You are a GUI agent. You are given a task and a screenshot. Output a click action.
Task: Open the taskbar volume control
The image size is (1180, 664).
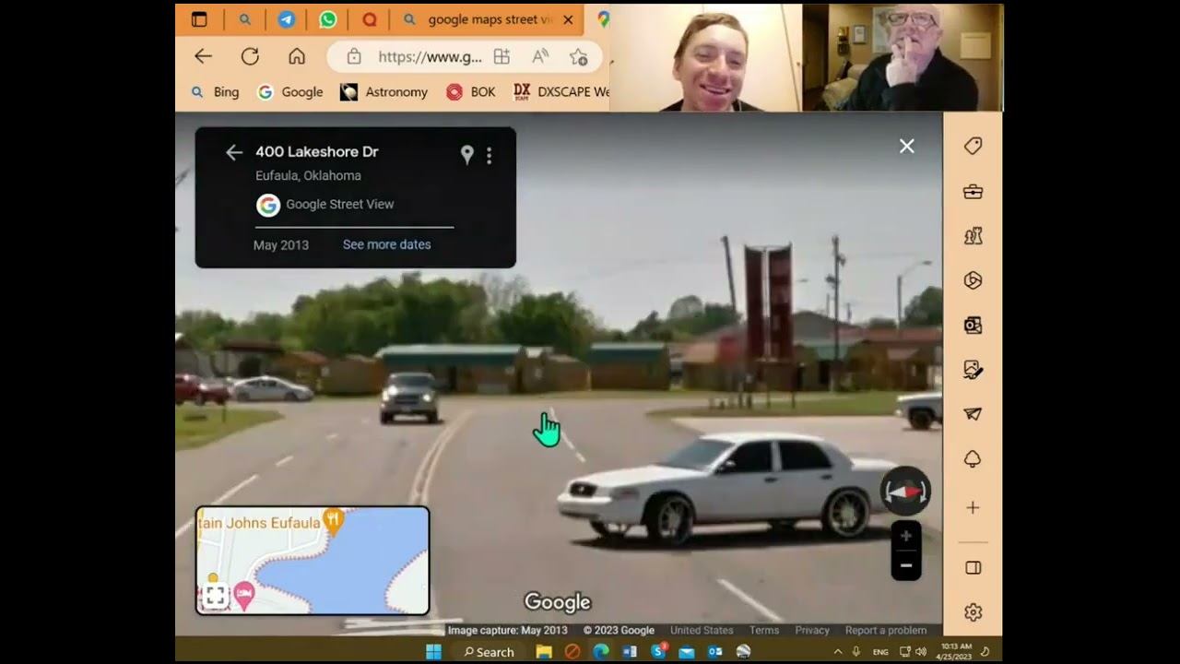(x=920, y=652)
